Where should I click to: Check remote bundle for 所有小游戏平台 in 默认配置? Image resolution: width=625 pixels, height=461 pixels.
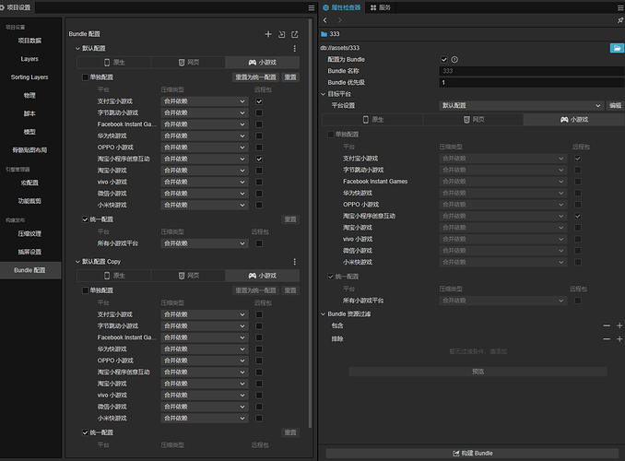(259, 243)
